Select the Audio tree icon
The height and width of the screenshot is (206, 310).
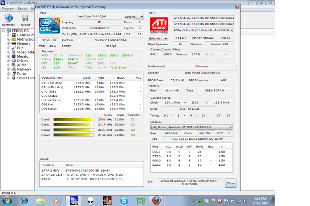click(14, 65)
